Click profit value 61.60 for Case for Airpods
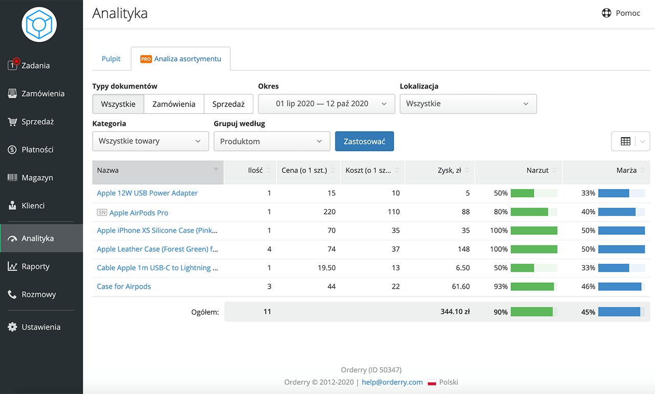 [x=461, y=287]
